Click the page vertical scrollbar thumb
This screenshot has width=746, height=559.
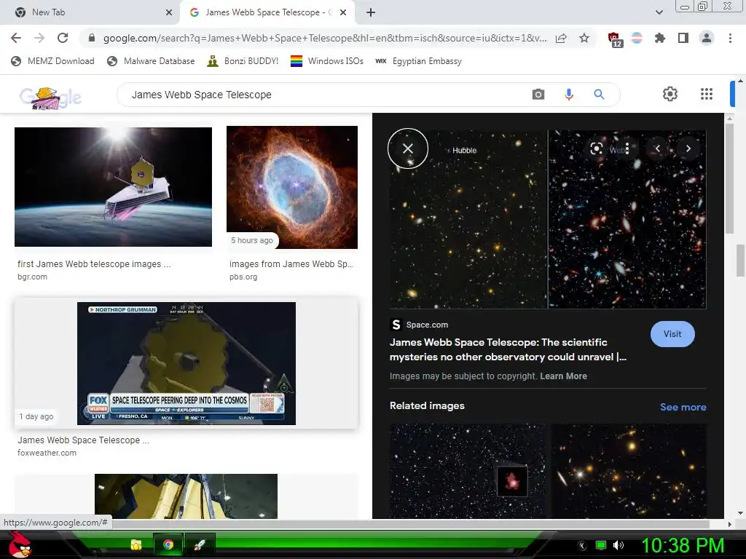pos(741,260)
